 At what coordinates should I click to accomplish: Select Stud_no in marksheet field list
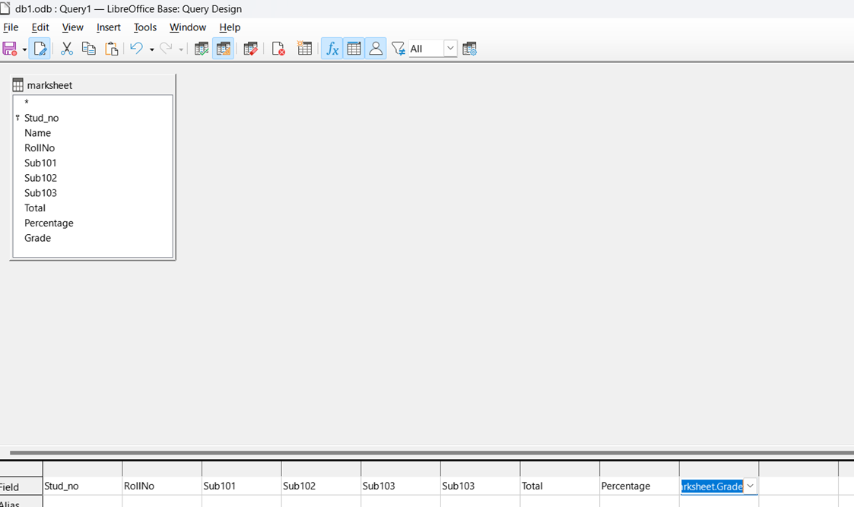point(41,118)
